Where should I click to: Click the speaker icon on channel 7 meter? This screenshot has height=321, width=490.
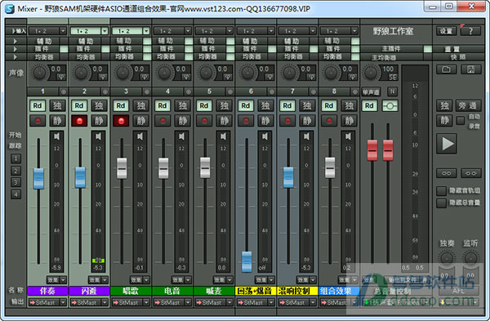306,136
